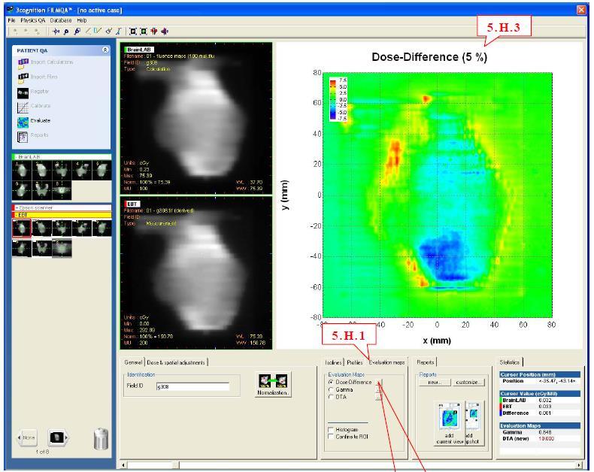Click the red vertical flip arrows icon
This screenshot has width=594, height=472.
[154, 32]
